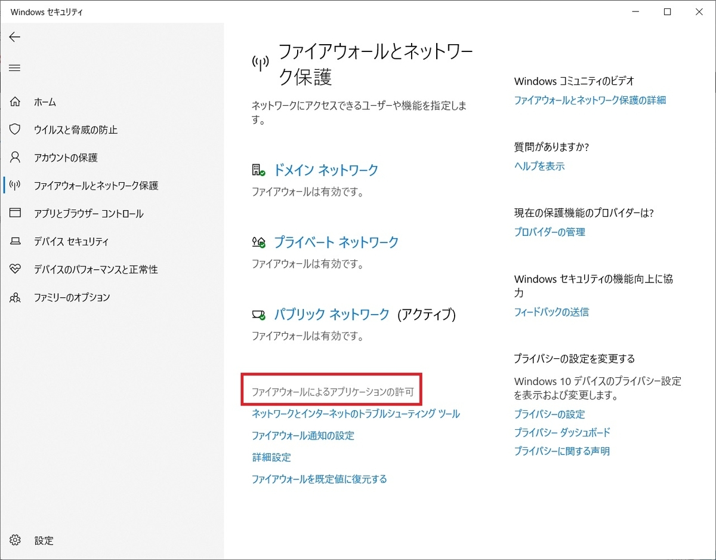Click the antenna icon for ファイアウォールとネットワーク保護 in sidebar

pos(16,186)
